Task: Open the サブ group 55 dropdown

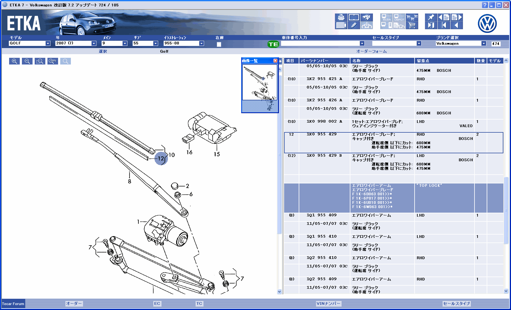Action: (155, 44)
